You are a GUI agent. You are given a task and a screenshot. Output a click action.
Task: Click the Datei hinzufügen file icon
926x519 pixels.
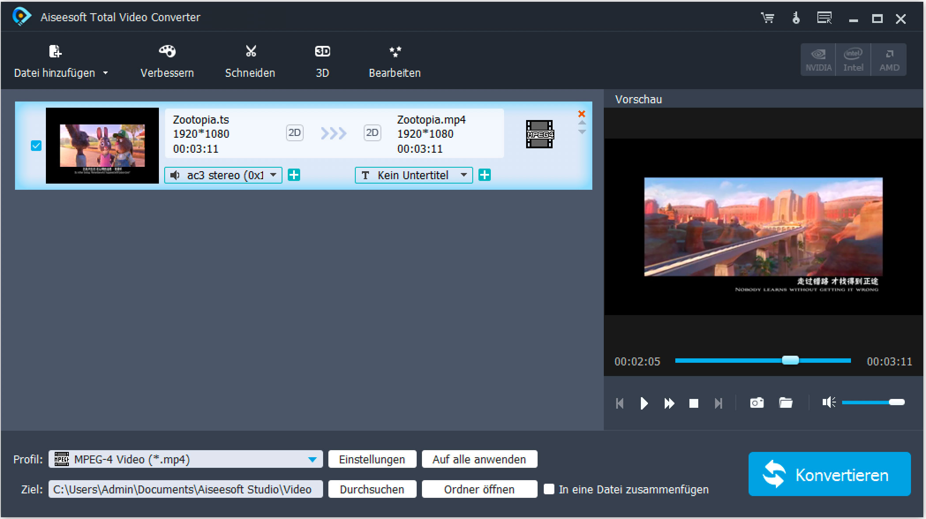[55, 52]
